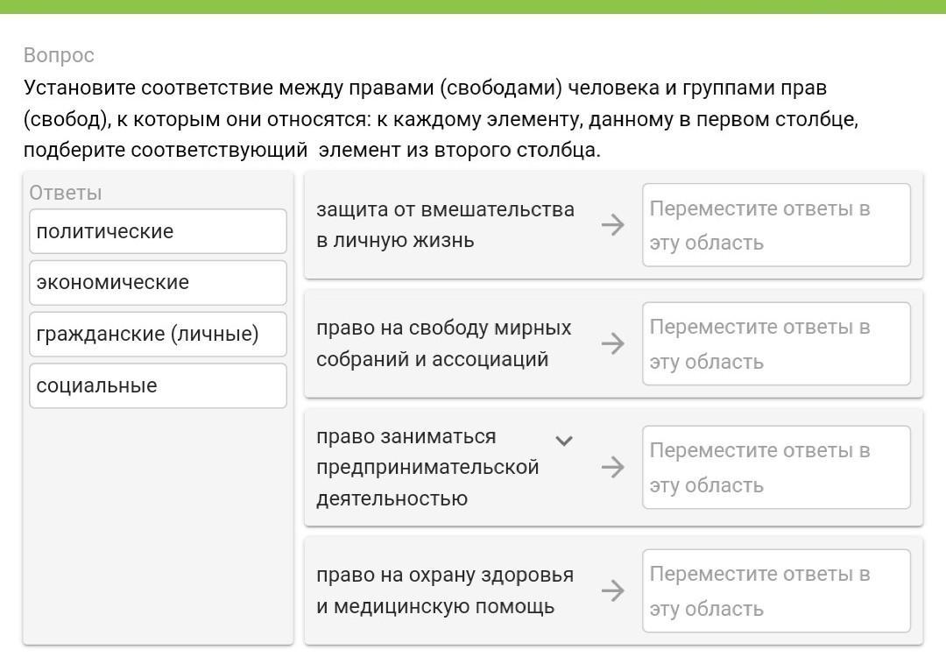Image resolution: width=946 pixels, height=664 pixels.
Task: Click arrow icon beside "право заниматься предпринимательской деятельностью"
Action: (x=613, y=467)
